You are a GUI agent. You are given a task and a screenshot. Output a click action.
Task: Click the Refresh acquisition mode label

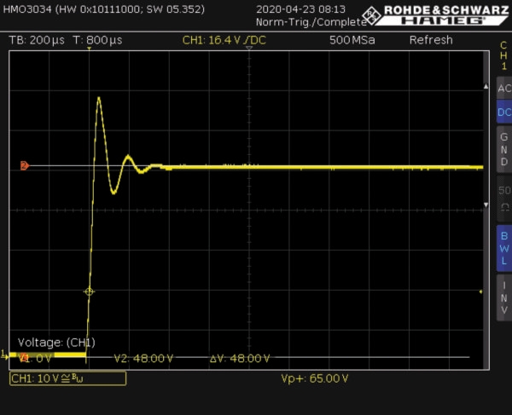point(431,40)
